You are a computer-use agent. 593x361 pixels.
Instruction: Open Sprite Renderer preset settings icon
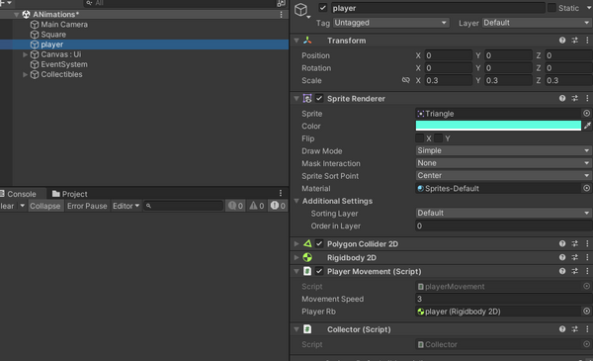(574, 98)
